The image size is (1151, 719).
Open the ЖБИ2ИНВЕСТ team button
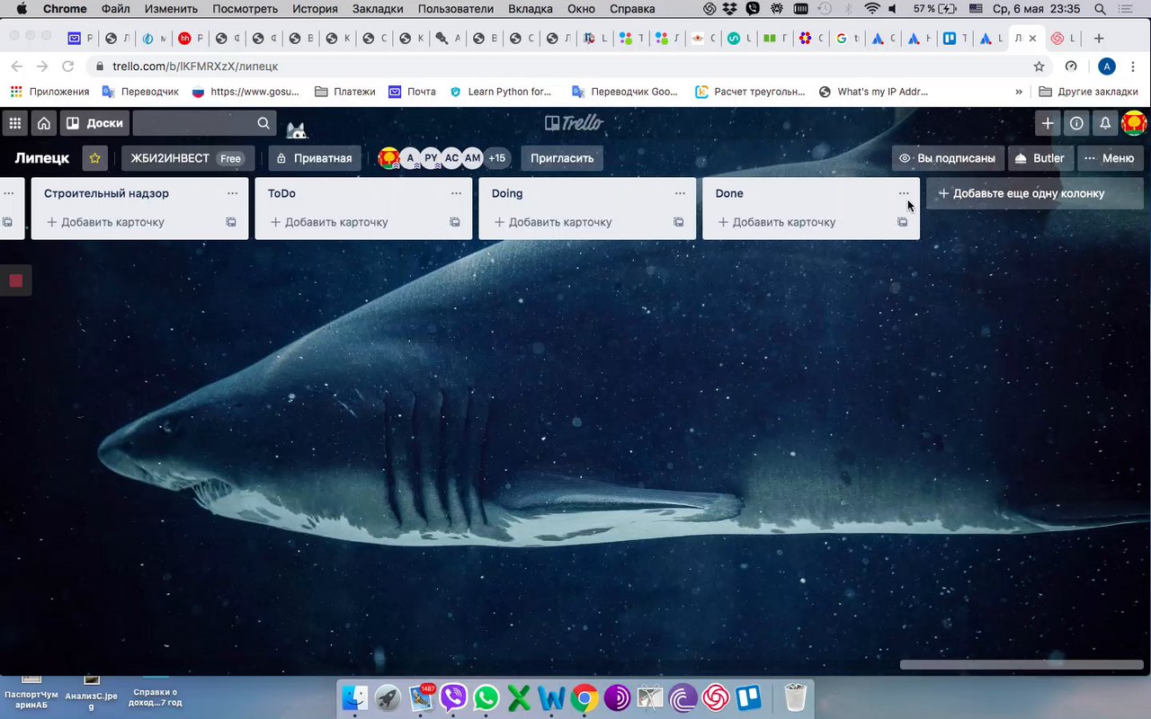[x=188, y=158]
